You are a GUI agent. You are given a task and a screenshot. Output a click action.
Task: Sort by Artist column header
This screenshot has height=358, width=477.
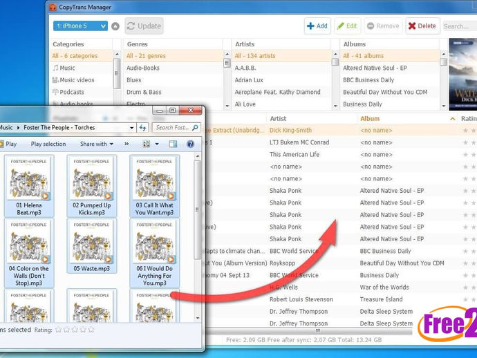tap(311, 119)
